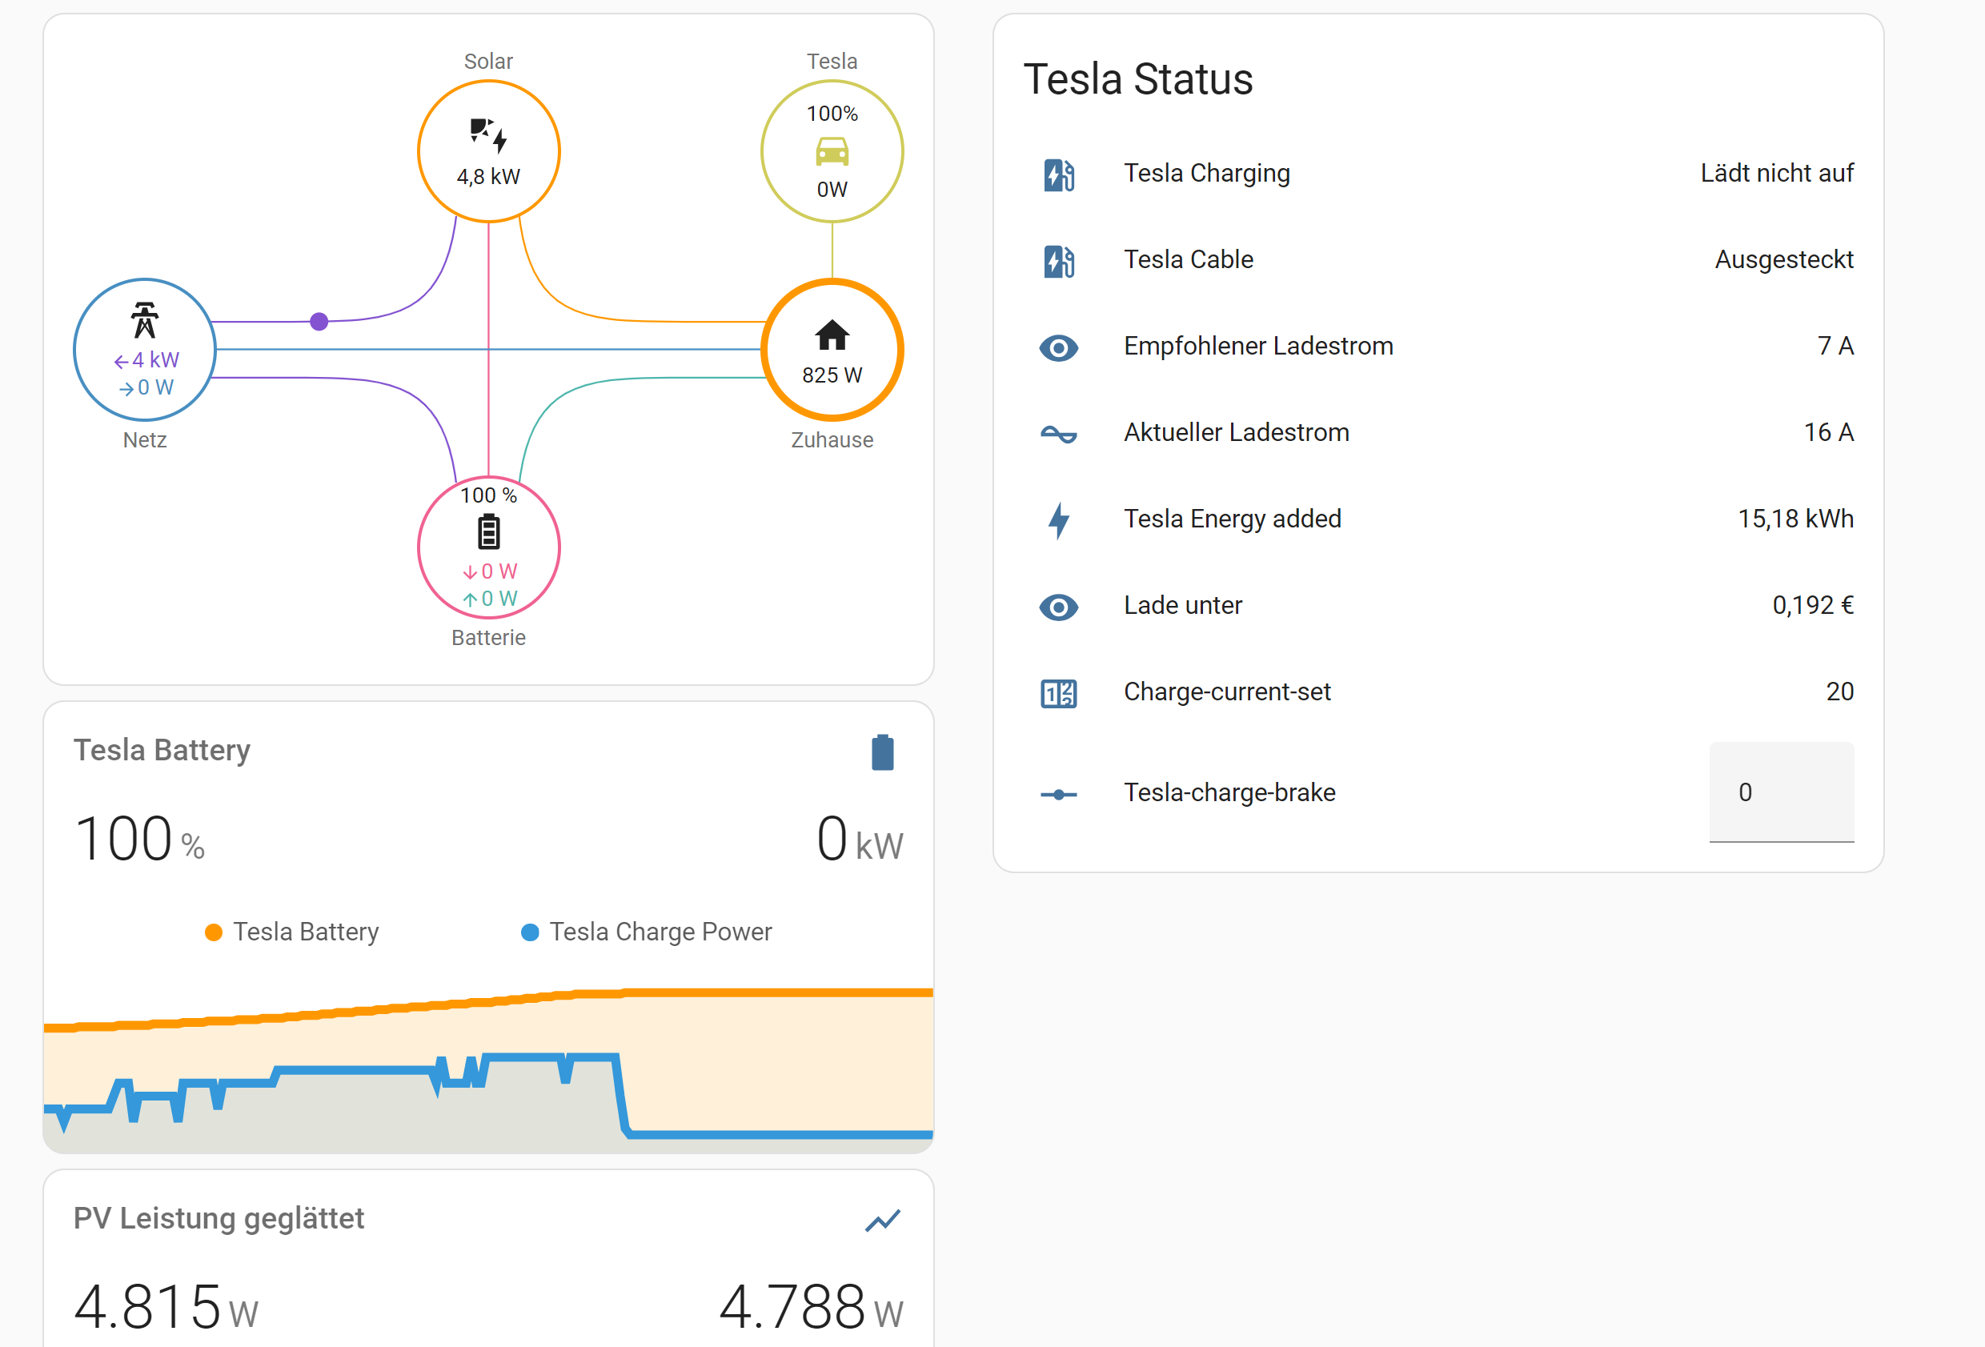The height and width of the screenshot is (1347, 1985).
Task: Click the Tesla-charge-brake value input field
Action: pyautogui.click(x=1782, y=792)
